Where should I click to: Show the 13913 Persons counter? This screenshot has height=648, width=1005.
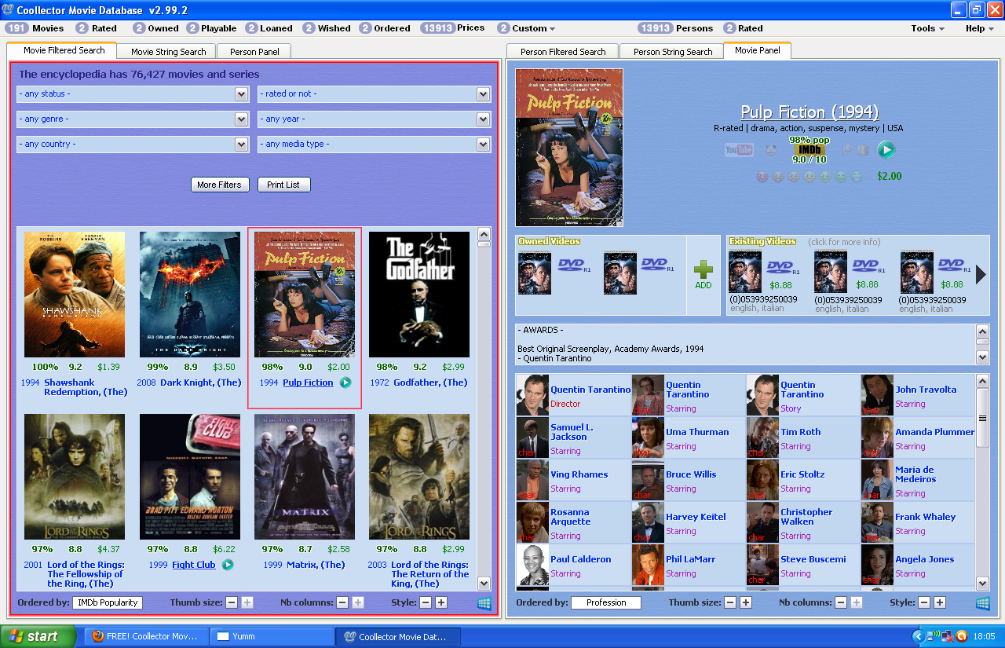675,28
